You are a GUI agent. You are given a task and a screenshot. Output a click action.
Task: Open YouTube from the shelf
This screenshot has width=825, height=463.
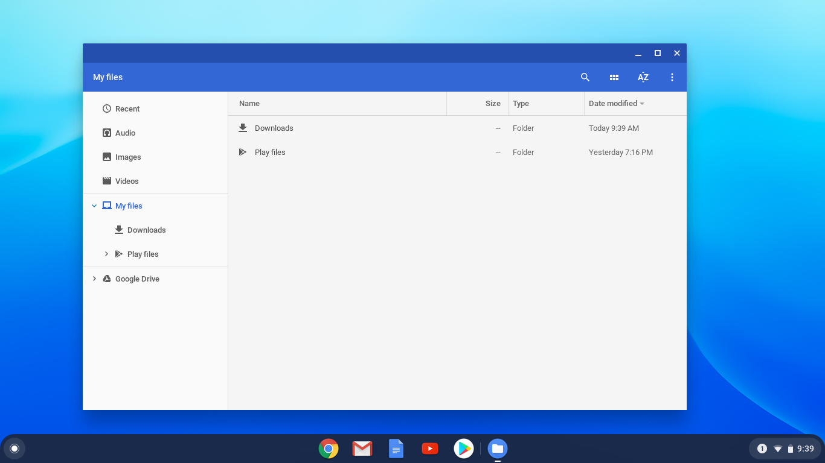430,449
